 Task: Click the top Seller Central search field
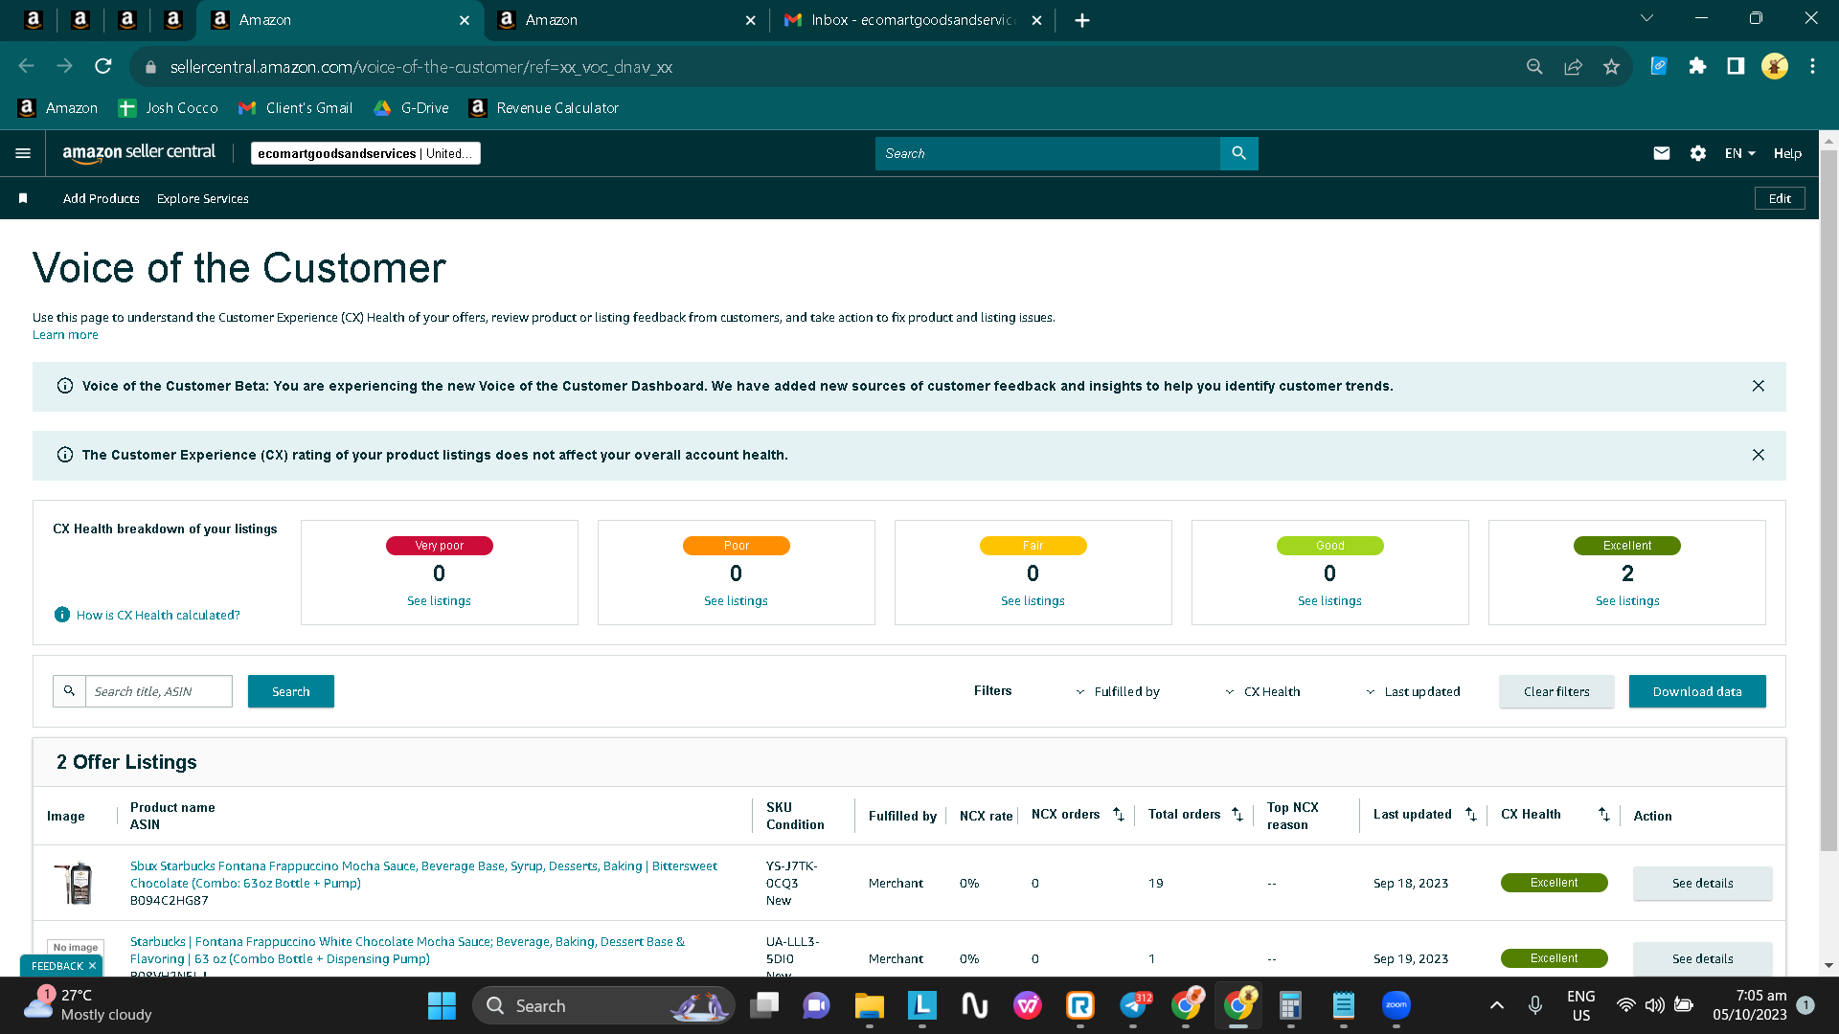[x=1048, y=153]
